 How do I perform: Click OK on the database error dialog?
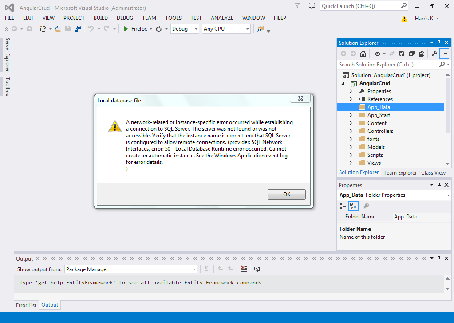pyautogui.click(x=286, y=194)
